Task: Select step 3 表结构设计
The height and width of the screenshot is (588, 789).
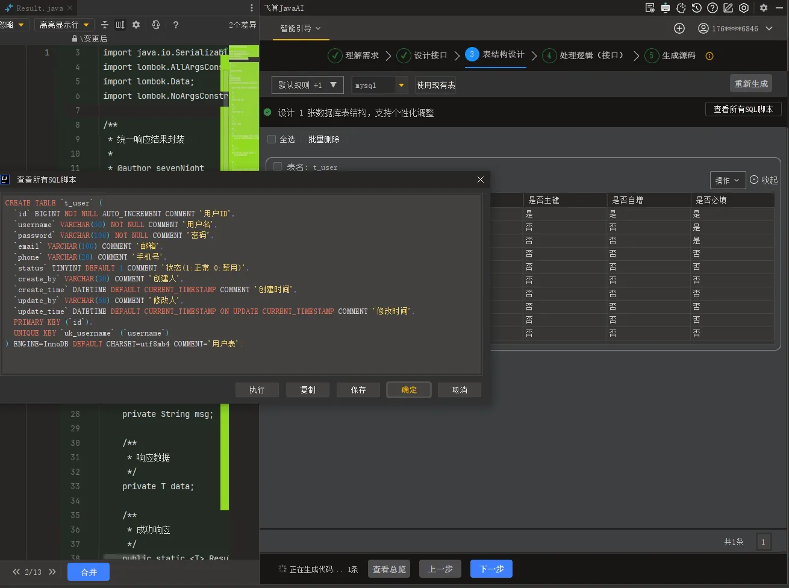Action: (495, 54)
